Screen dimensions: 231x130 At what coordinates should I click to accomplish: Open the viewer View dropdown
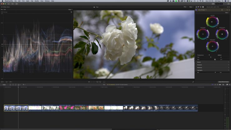(191, 7)
